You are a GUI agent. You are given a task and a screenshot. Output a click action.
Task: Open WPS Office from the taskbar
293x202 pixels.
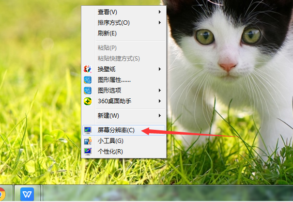point(27,194)
